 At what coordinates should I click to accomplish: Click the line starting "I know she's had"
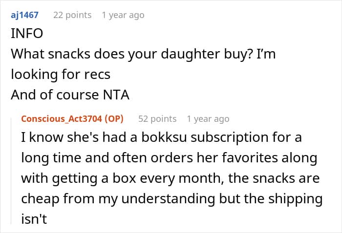(161, 138)
